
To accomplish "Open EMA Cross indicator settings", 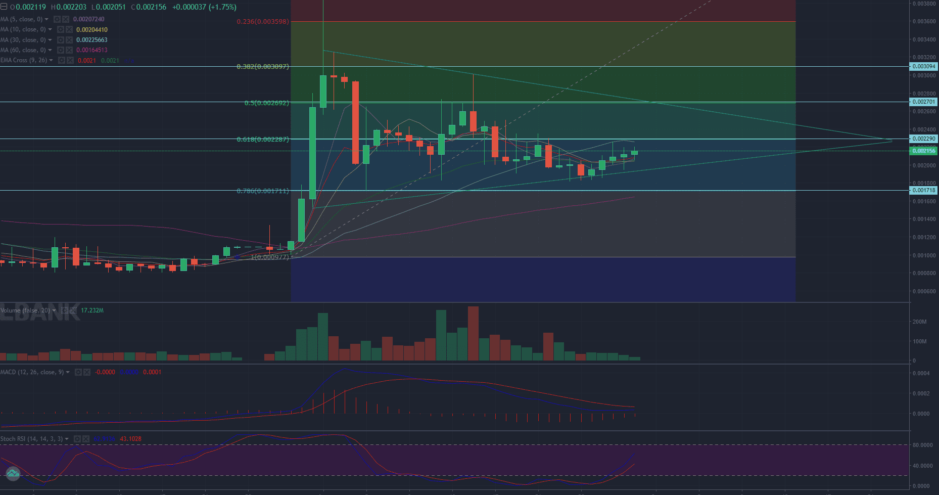I will coord(62,60).
